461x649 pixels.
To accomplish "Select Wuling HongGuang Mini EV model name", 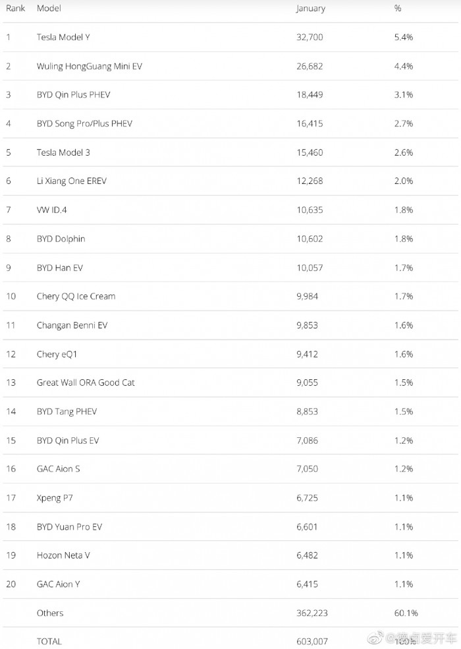I will pyautogui.click(x=89, y=66).
